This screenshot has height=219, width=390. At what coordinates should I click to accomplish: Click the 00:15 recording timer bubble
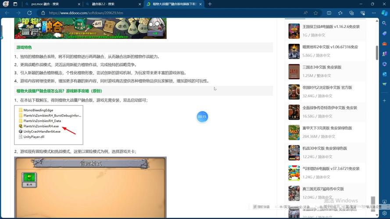click(x=202, y=117)
